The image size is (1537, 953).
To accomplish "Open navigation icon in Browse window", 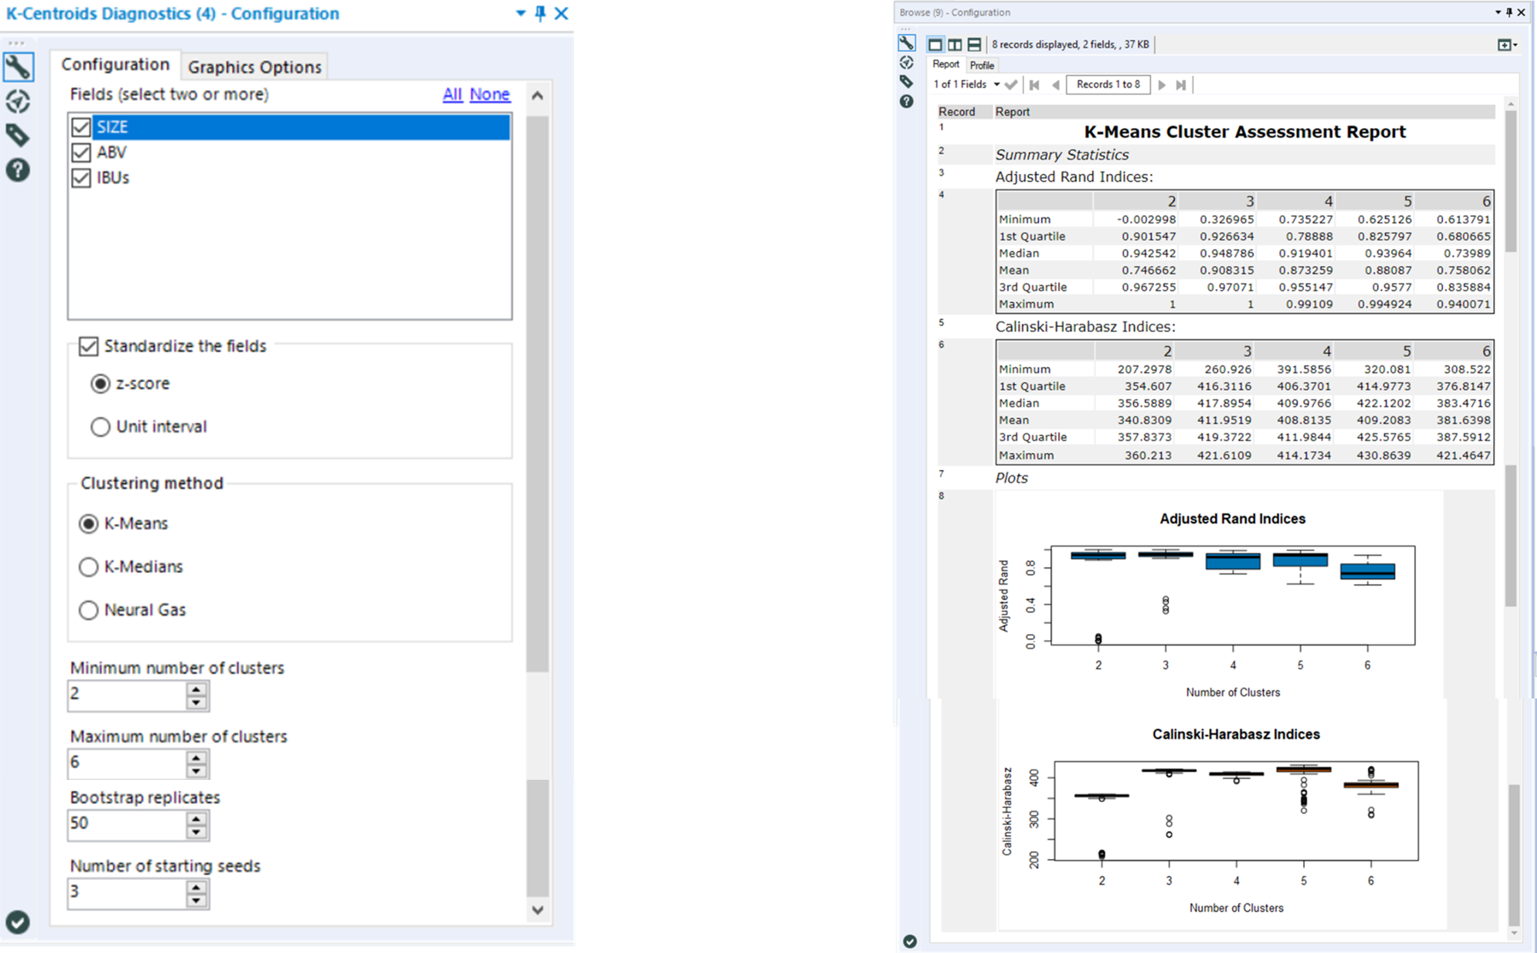I will point(907,62).
